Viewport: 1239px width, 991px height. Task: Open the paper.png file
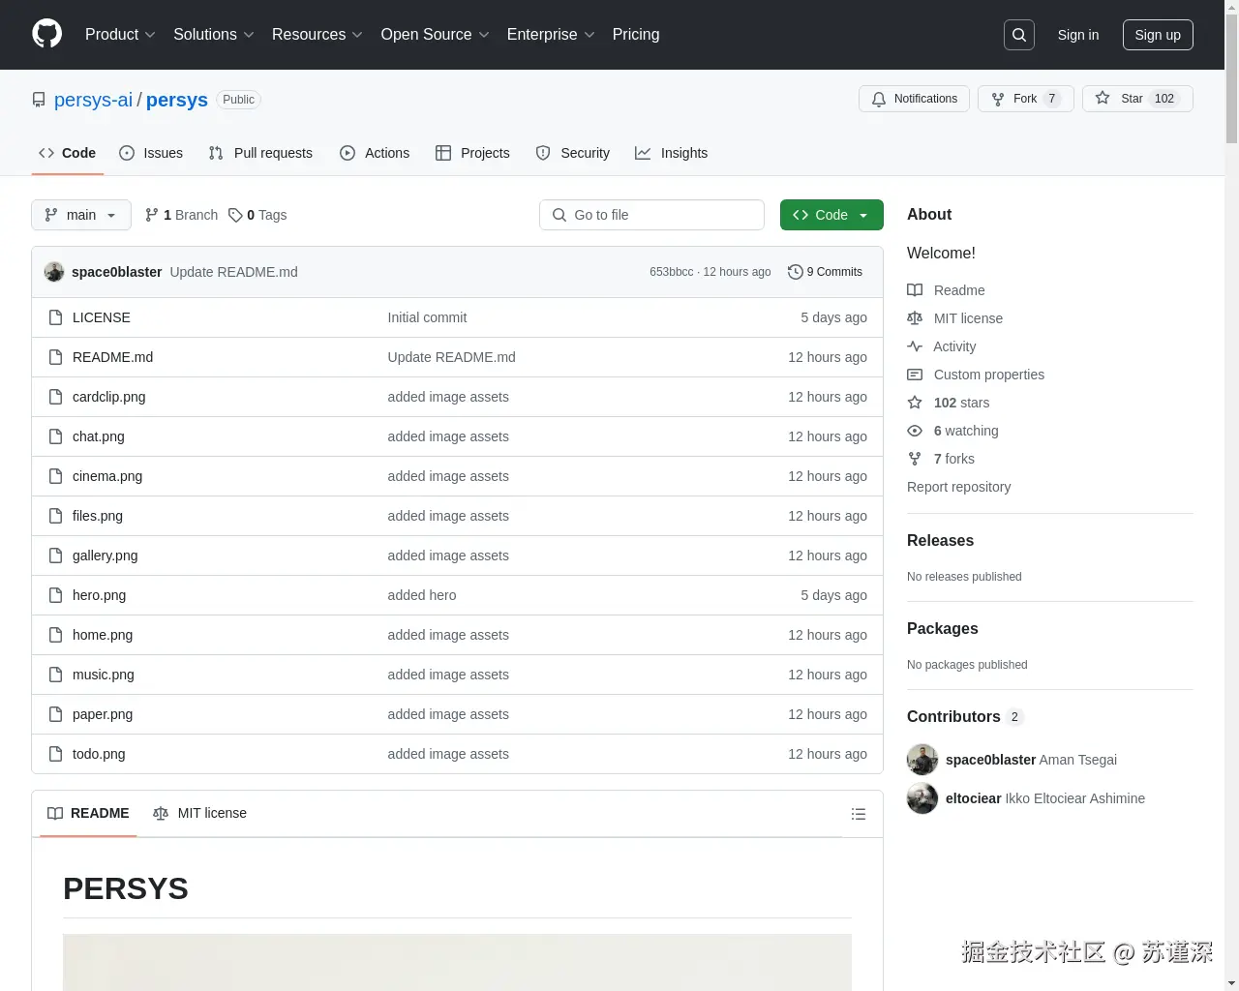coord(103,714)
